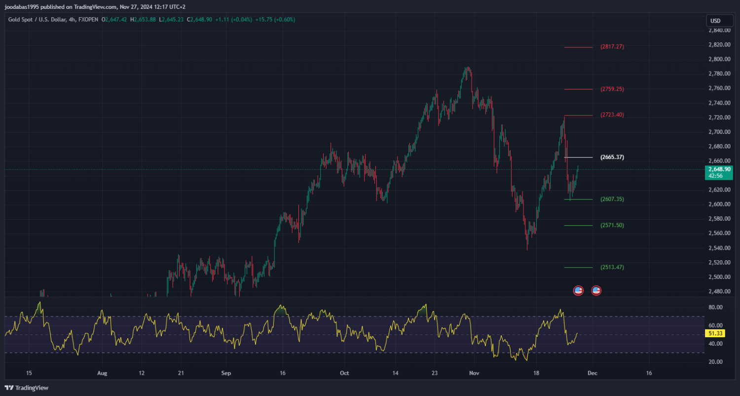Click the publisher line joodabas1995 published on TradingView.com
The height and width of the screenshot is (396, 740).
click(x=95, y=7)
